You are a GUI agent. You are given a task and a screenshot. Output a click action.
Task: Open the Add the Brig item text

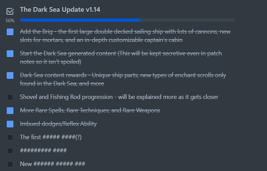(125, 36)
